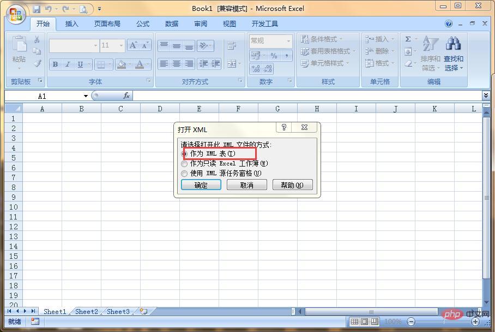
Task: Click inside the formula bar input
Action: tap(307, 96)
